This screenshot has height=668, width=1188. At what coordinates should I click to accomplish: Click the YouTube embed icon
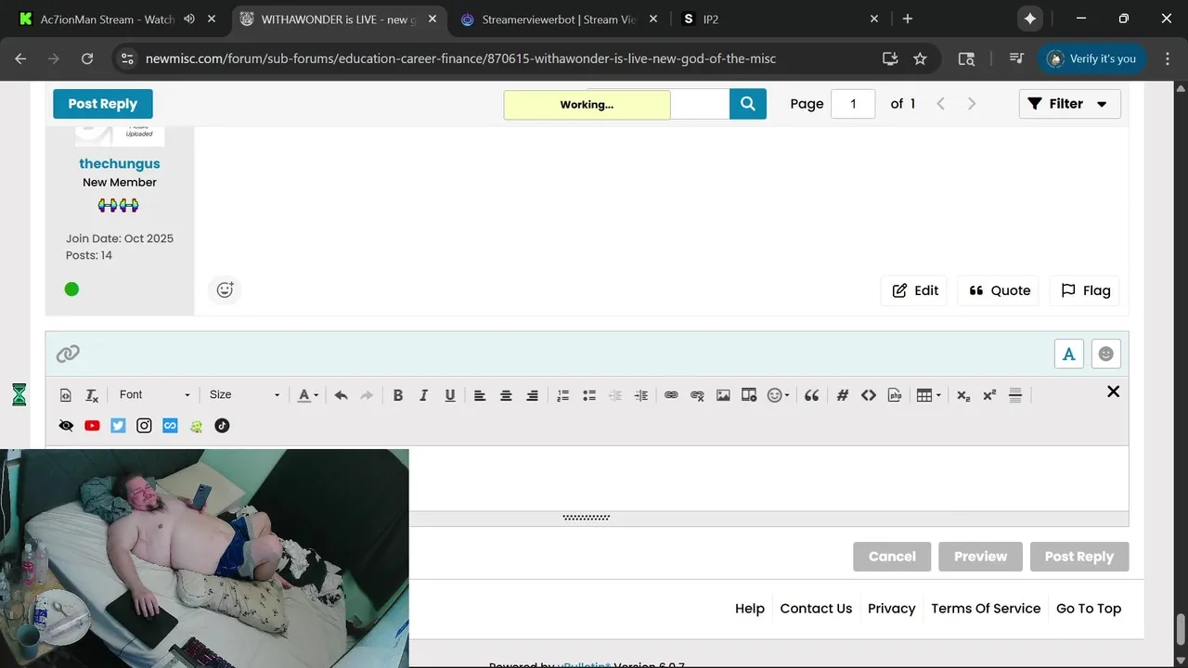point(92,426)
